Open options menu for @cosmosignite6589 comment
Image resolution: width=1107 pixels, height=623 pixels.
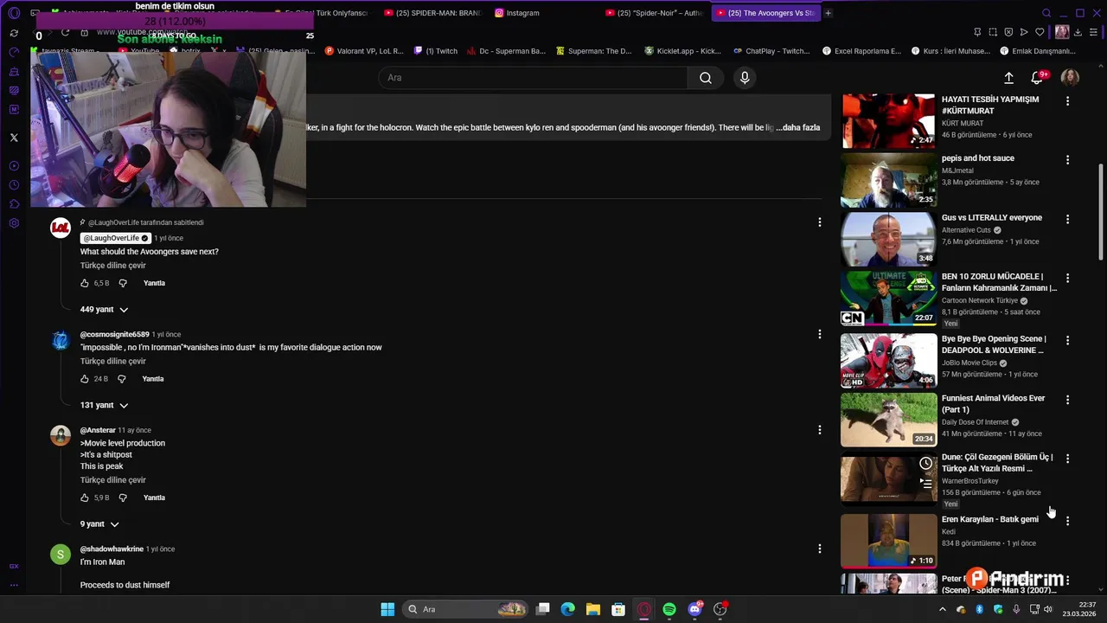tap(820, 334)
